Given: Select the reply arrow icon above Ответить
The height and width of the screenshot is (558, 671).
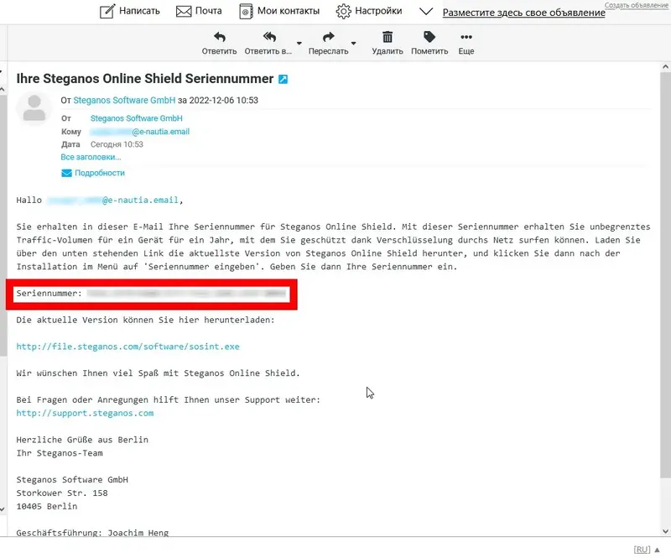Looking at the screenshot, I should pos(218,37).
